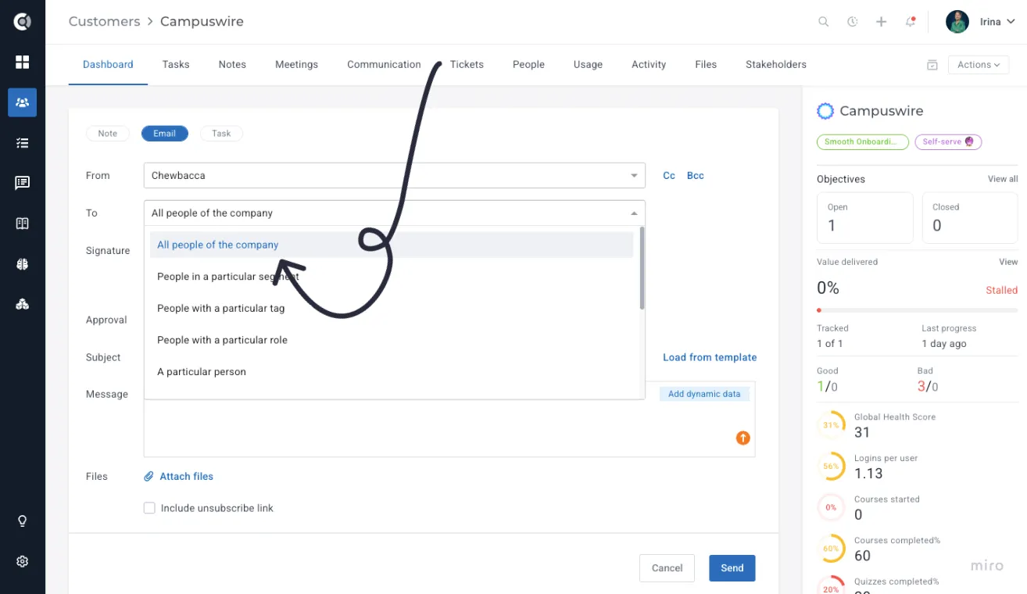Click the lightbulb icon in sidebar
Image resolution: width=1027 pixels, height=594 pixels.
[22, 521]
